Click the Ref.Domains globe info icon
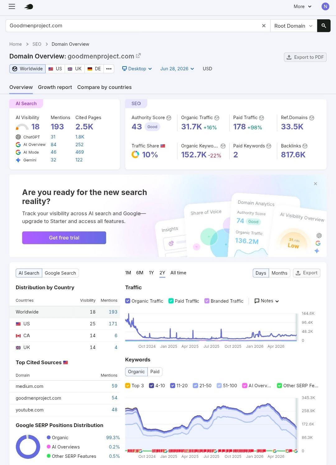This screenshot has width=336, height=465. [312, 118]
